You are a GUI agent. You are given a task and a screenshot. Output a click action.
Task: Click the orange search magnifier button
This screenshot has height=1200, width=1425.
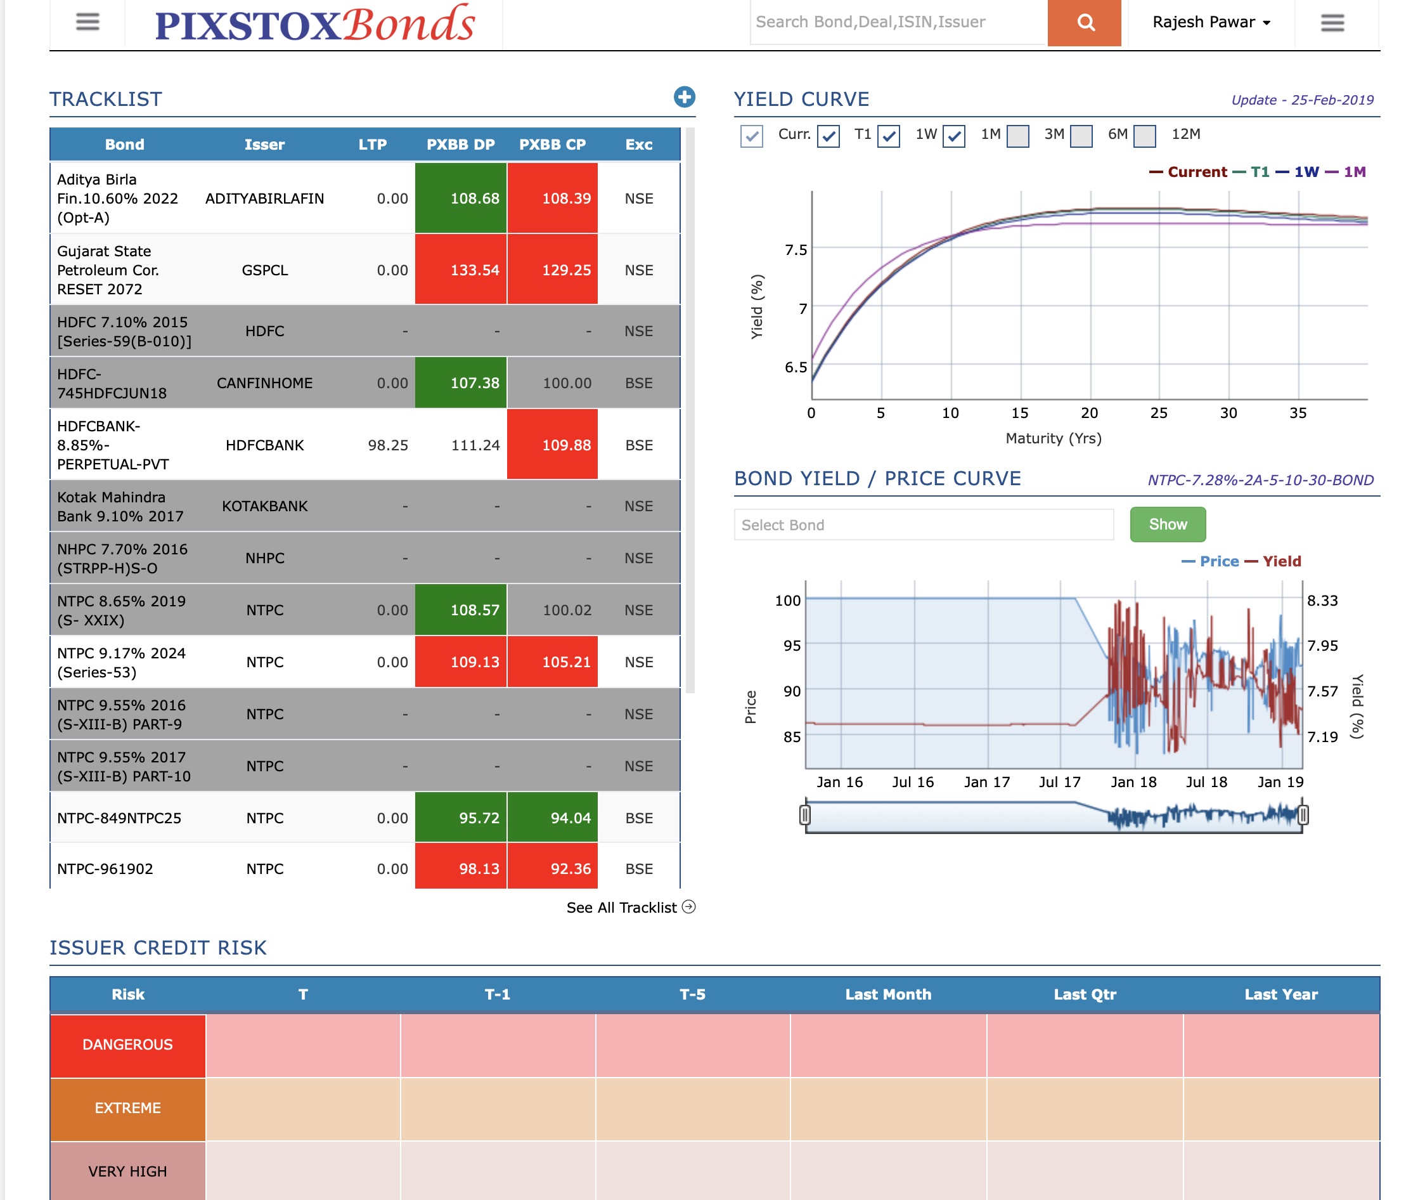tap(1084, 22)
